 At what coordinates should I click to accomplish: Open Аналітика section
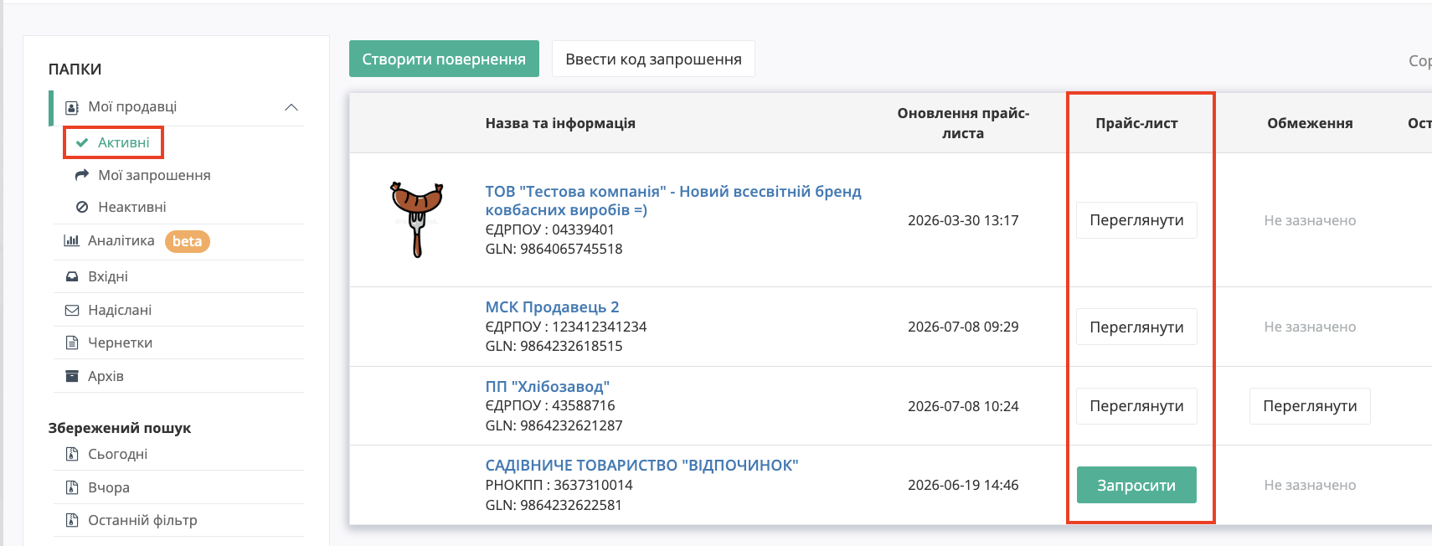[121, 240]
